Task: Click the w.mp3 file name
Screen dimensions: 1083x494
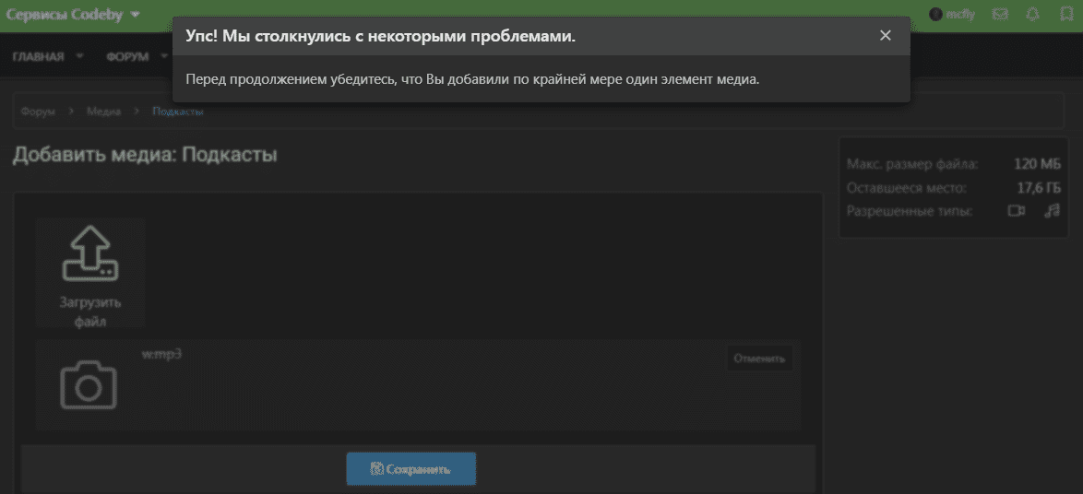Action: click(x=156, y=353)
